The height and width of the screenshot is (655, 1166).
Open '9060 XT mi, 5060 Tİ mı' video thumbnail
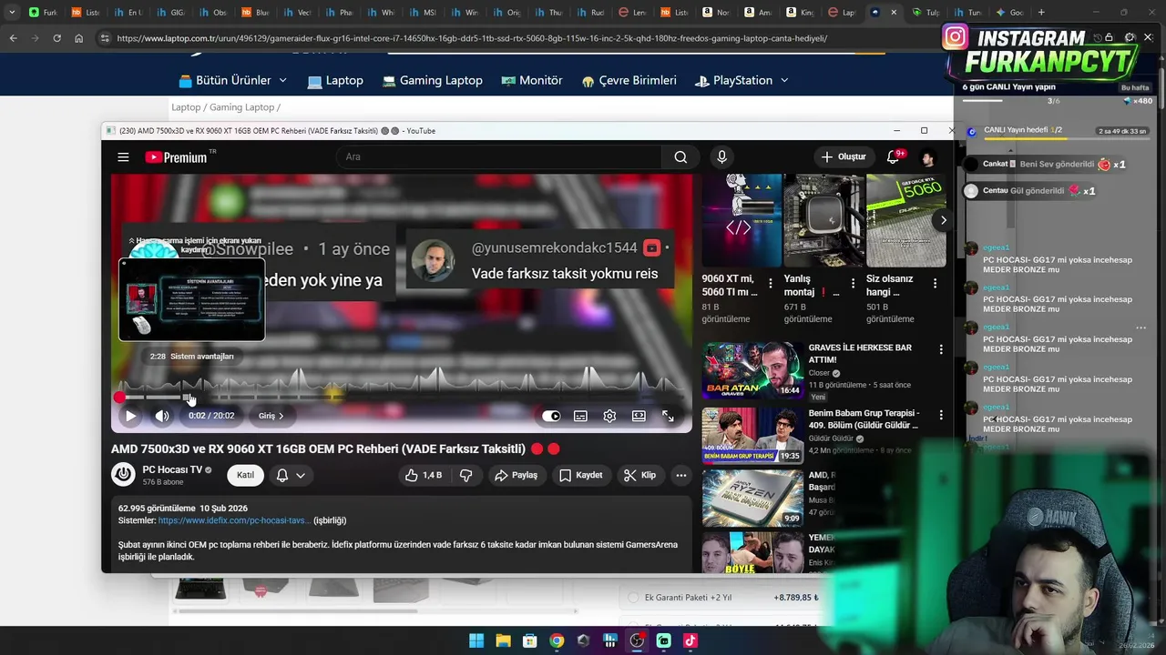tap(742, 220)
